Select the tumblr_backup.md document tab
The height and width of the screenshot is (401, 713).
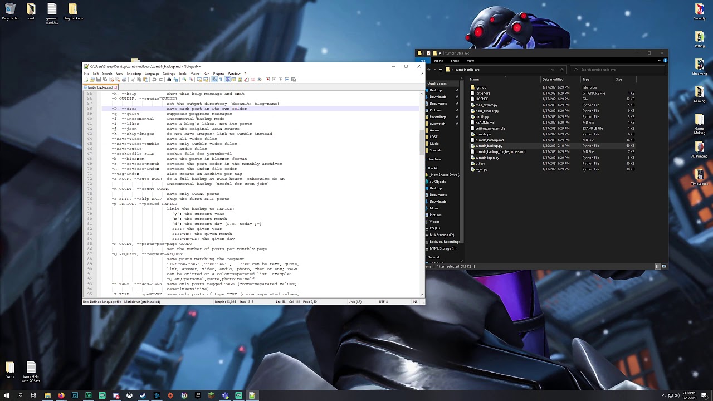(100, 87)
